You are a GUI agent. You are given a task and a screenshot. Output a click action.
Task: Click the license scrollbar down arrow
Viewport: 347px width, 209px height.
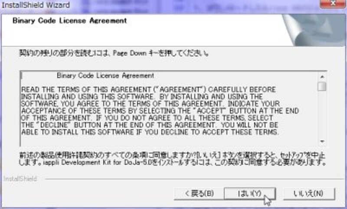click(322, 141)
